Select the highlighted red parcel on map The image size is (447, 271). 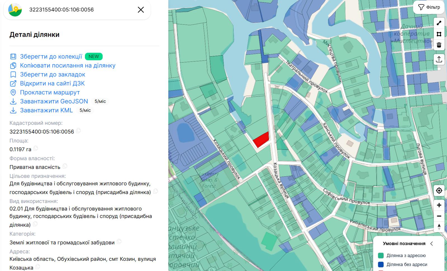[261, 140]
